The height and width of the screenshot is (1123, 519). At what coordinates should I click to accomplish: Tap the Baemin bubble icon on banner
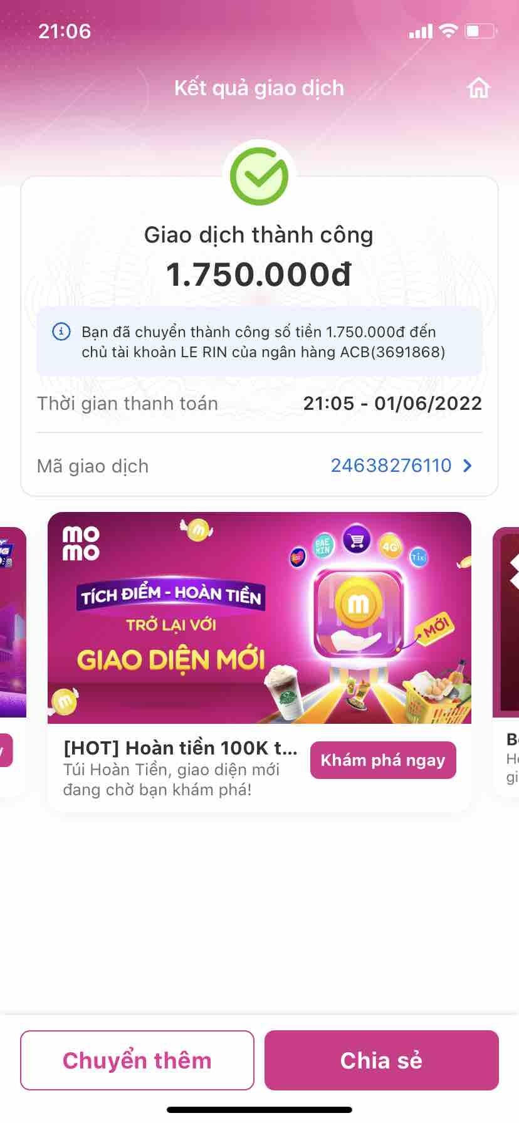point(323,545)
